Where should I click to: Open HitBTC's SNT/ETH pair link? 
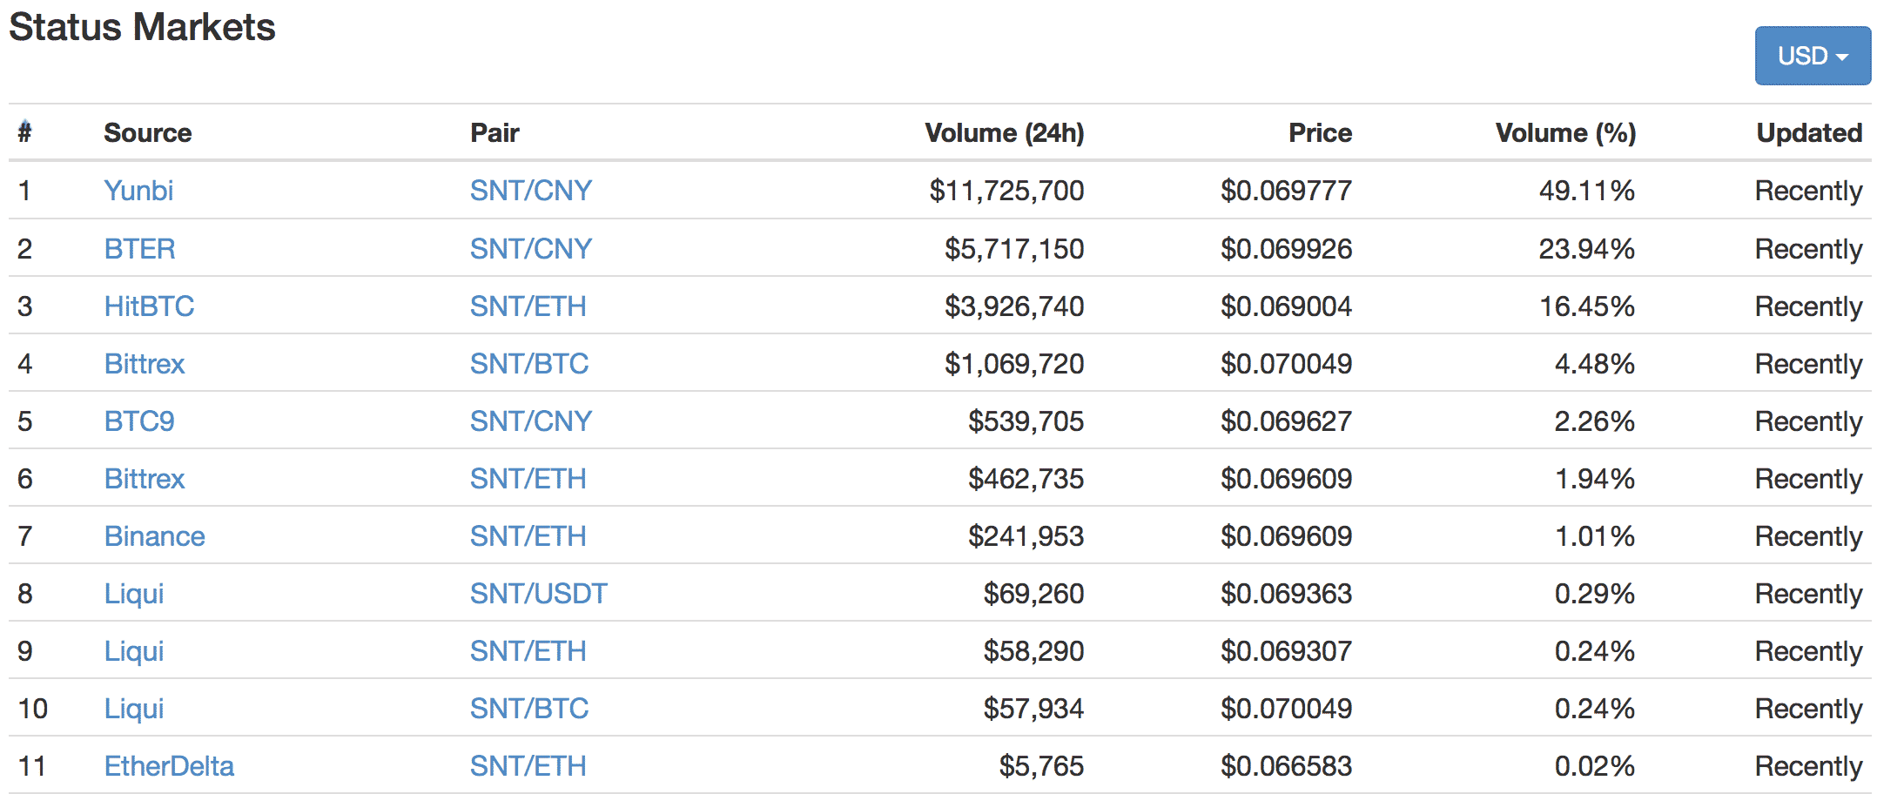point(528,306)
